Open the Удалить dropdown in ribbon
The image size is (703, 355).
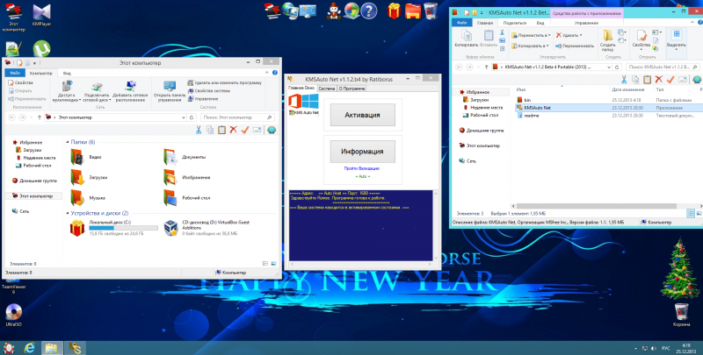(x=569, y=35)
